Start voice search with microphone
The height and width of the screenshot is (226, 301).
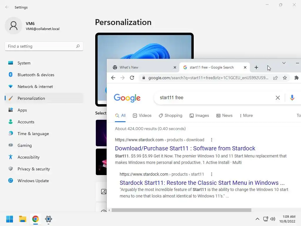click(292, 98)
